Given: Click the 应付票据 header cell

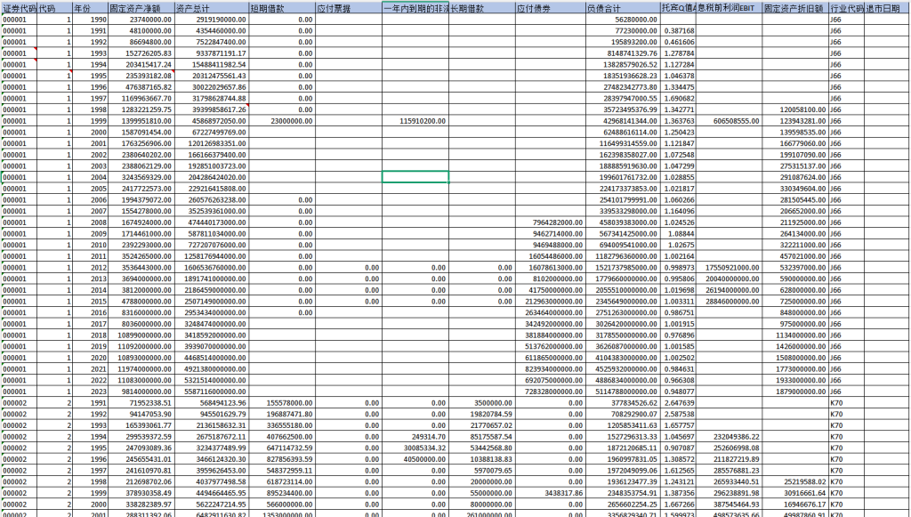Looking at the screenshot, I should [x=348, y=6].
